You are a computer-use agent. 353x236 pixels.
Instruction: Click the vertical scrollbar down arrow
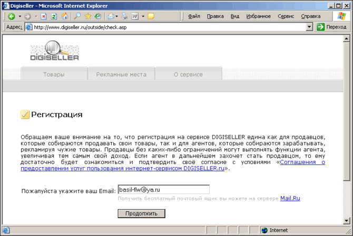(347, 221)
